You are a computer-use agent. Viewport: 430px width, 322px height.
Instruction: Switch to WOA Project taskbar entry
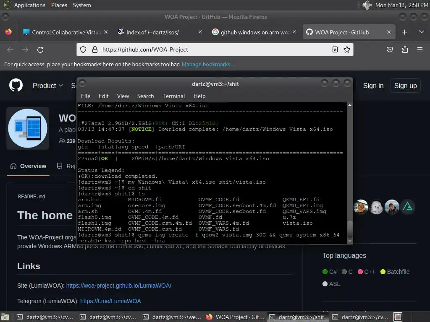click(235, 317)
